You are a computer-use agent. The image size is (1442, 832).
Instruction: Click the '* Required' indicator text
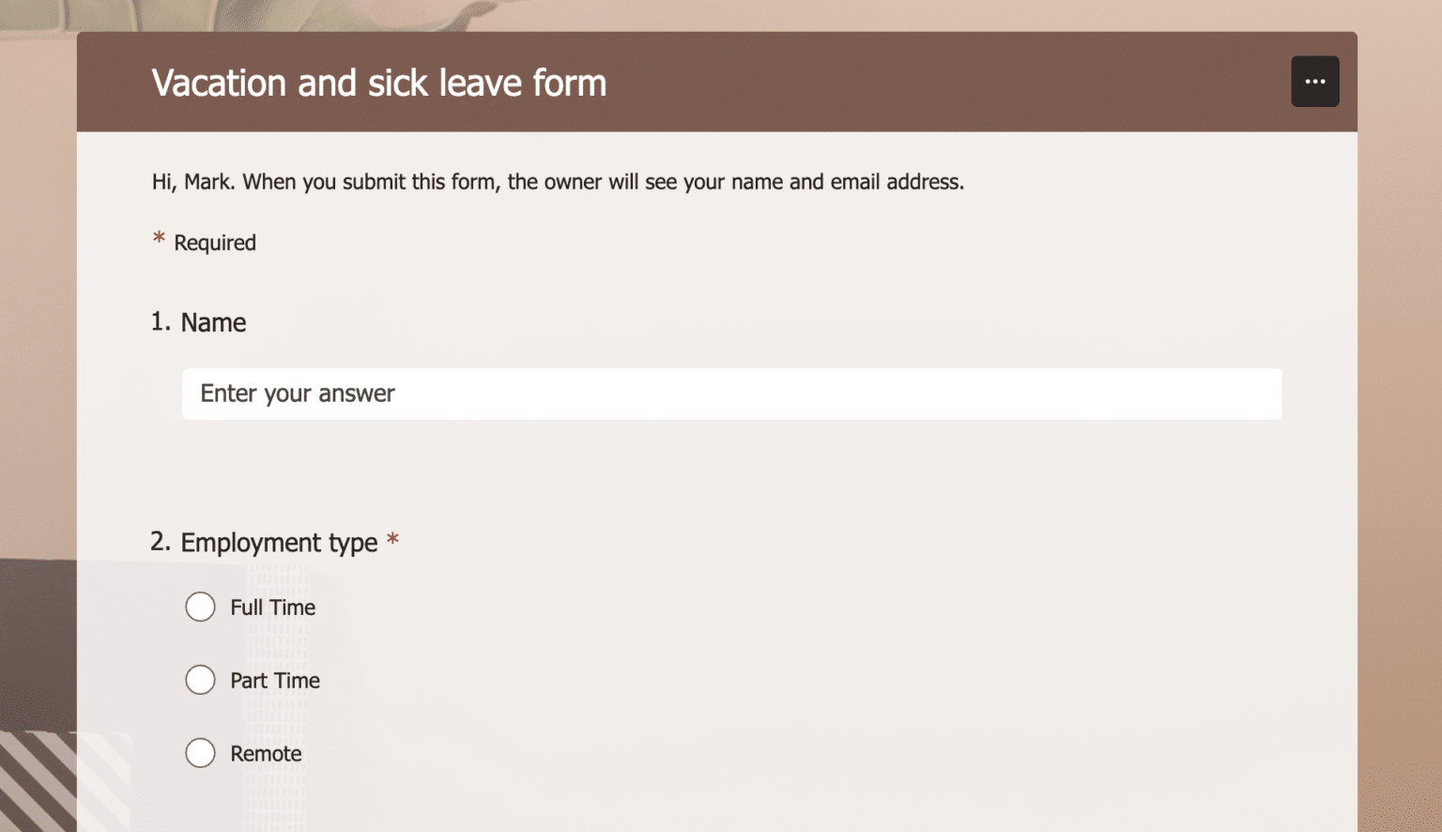coord(205,242)
